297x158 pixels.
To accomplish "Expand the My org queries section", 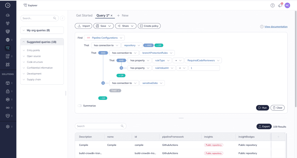I will (42, 30).
